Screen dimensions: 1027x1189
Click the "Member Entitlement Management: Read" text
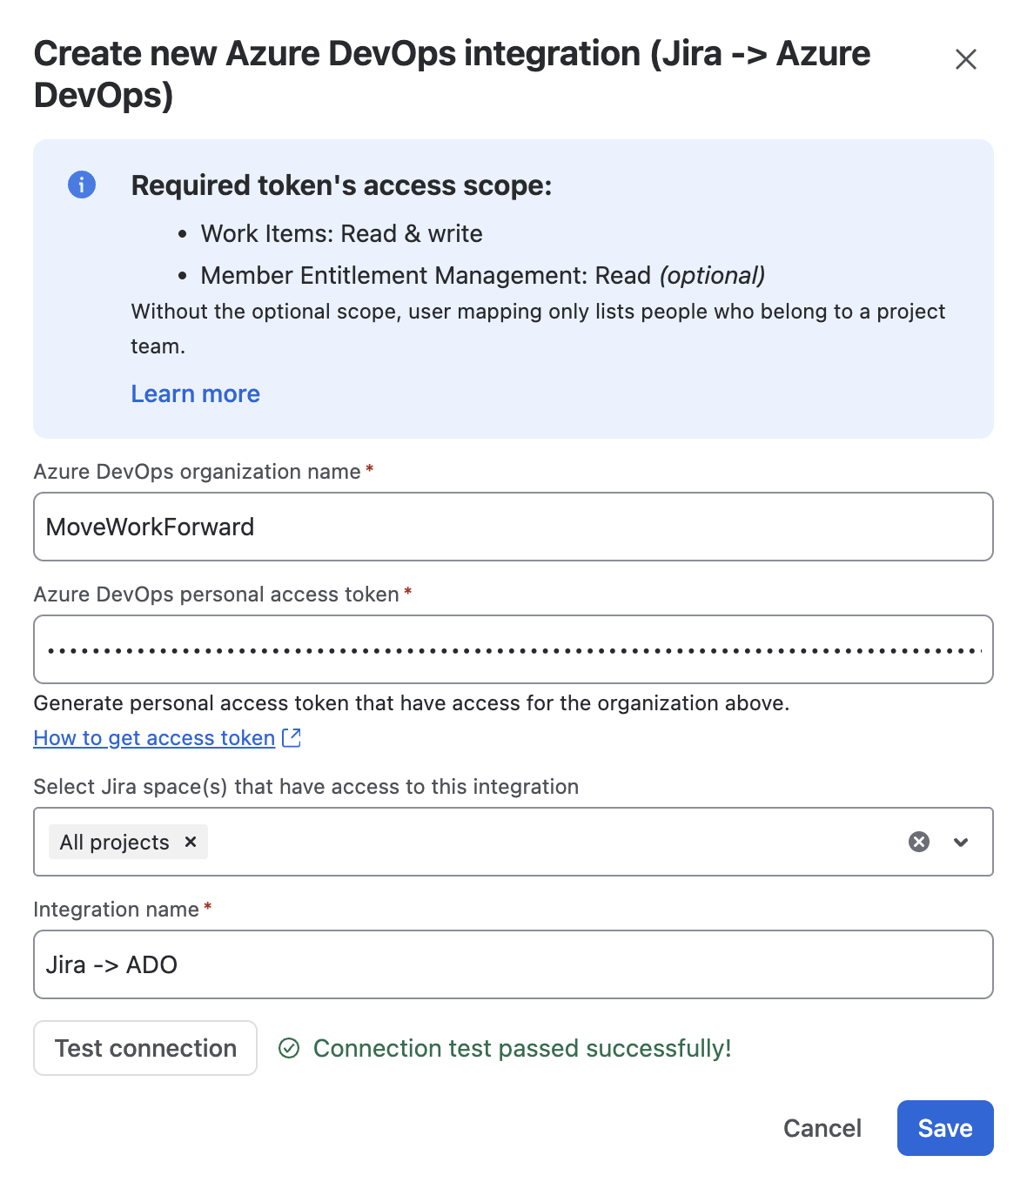426,275
